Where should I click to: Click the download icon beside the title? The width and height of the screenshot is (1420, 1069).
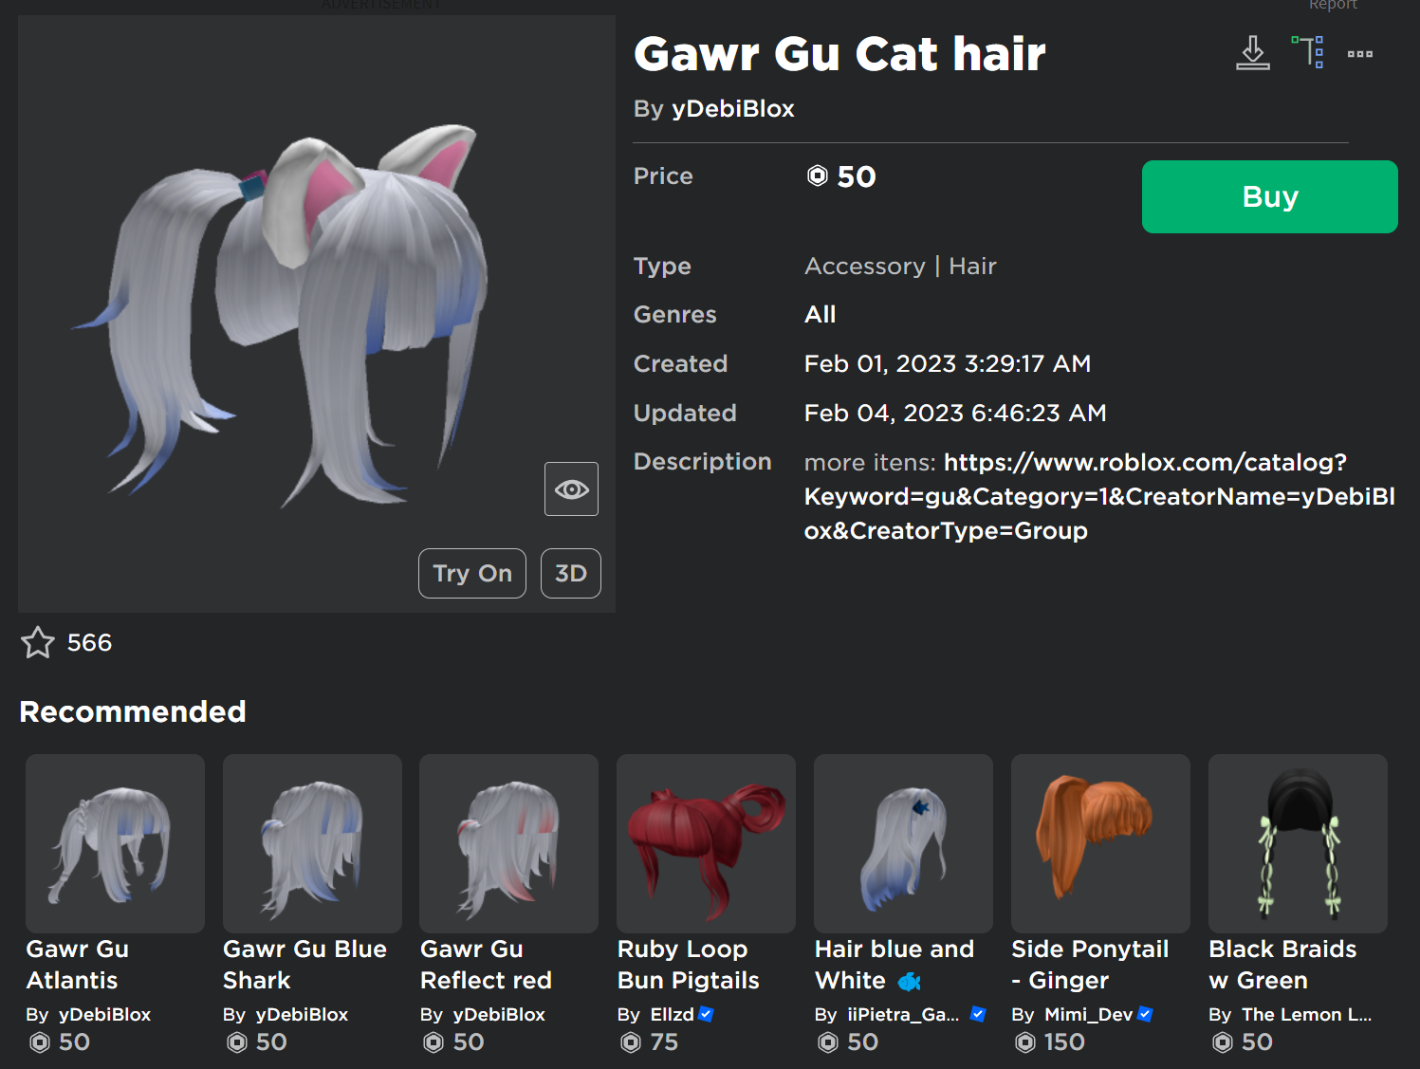pyautogui.click(x=1252, y=53)
